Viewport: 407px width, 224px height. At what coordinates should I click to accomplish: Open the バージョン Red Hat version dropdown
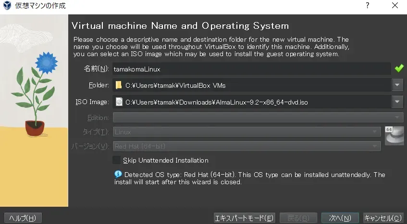[x=375, y=146]
